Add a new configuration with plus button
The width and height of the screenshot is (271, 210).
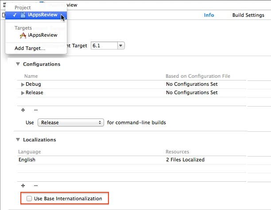(23, 110)
